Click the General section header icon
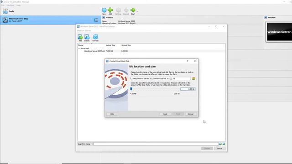Image resolution: width=292 pixels, height=164 pixels. click(x=104, y=17)
